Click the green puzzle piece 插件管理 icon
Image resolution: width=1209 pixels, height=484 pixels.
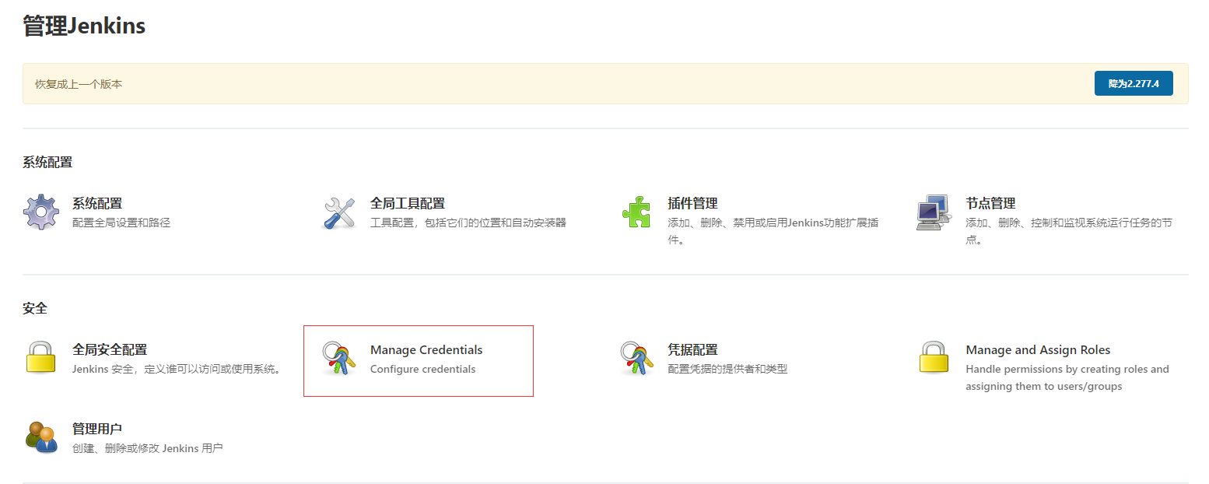click(x=636, y=212)
